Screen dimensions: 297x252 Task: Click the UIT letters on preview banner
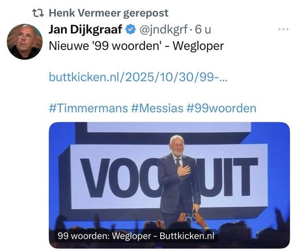pyautogui.click(x=229, y=177)
